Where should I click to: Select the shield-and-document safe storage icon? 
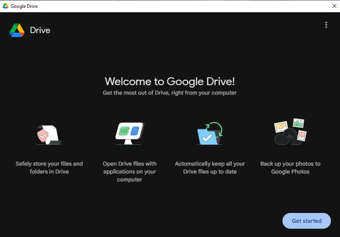(x=49, y=133)
